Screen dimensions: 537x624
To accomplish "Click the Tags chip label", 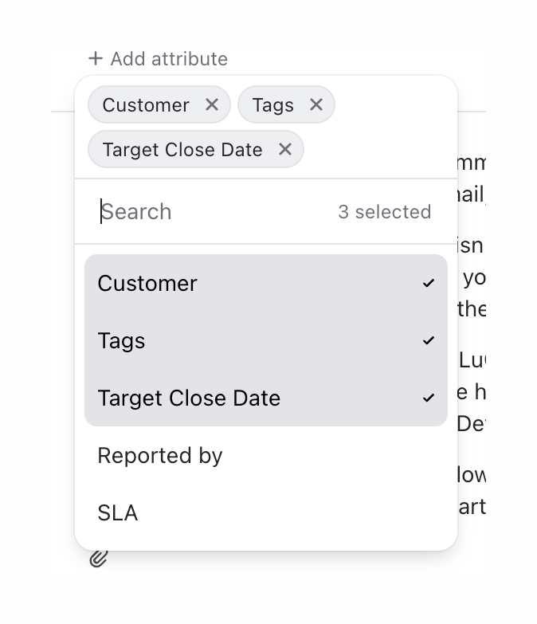I will (x=272, y=104).
